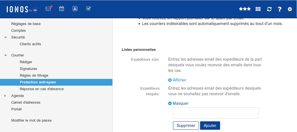This screenshot has height=132, width=297.
Task: Click the blocked sender address input field
Action: (216, 113)
